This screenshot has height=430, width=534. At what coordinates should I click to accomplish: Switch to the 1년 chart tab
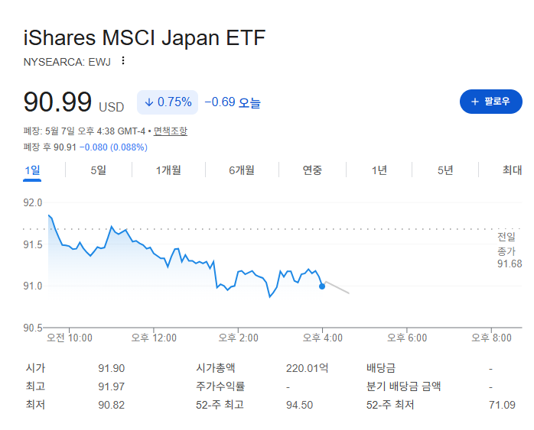(379, 170)
